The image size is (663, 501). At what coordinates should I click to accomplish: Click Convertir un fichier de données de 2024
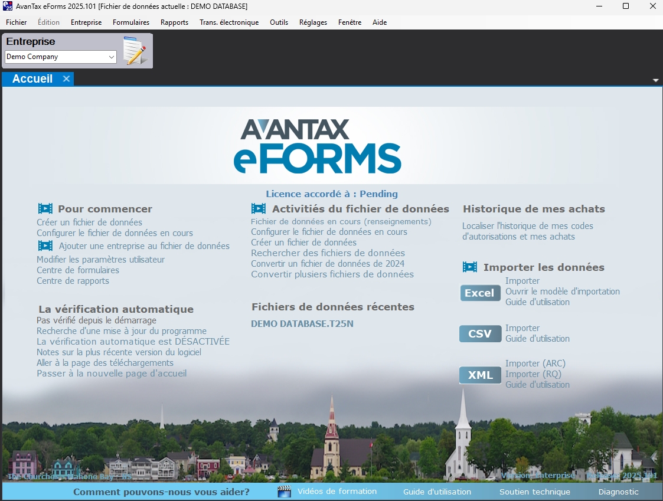328,263
